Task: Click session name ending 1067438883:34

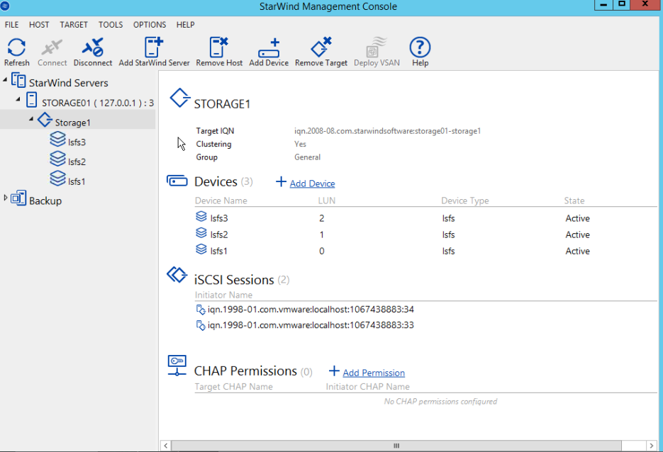Action: click(x=311, y=310)
